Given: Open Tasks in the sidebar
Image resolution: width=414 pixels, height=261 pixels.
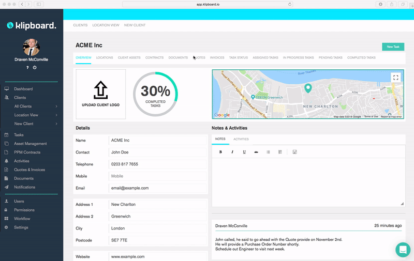Looking at the screenshot, I should [19, 135].
